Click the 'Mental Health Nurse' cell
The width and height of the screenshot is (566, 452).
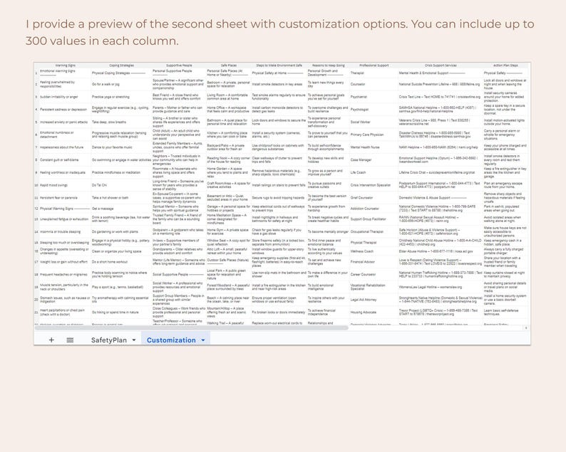[374, 147]
